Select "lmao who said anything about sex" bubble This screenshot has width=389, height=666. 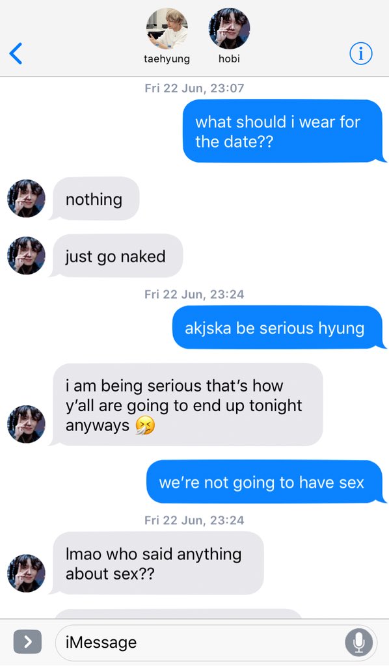(x=157, y=563)
